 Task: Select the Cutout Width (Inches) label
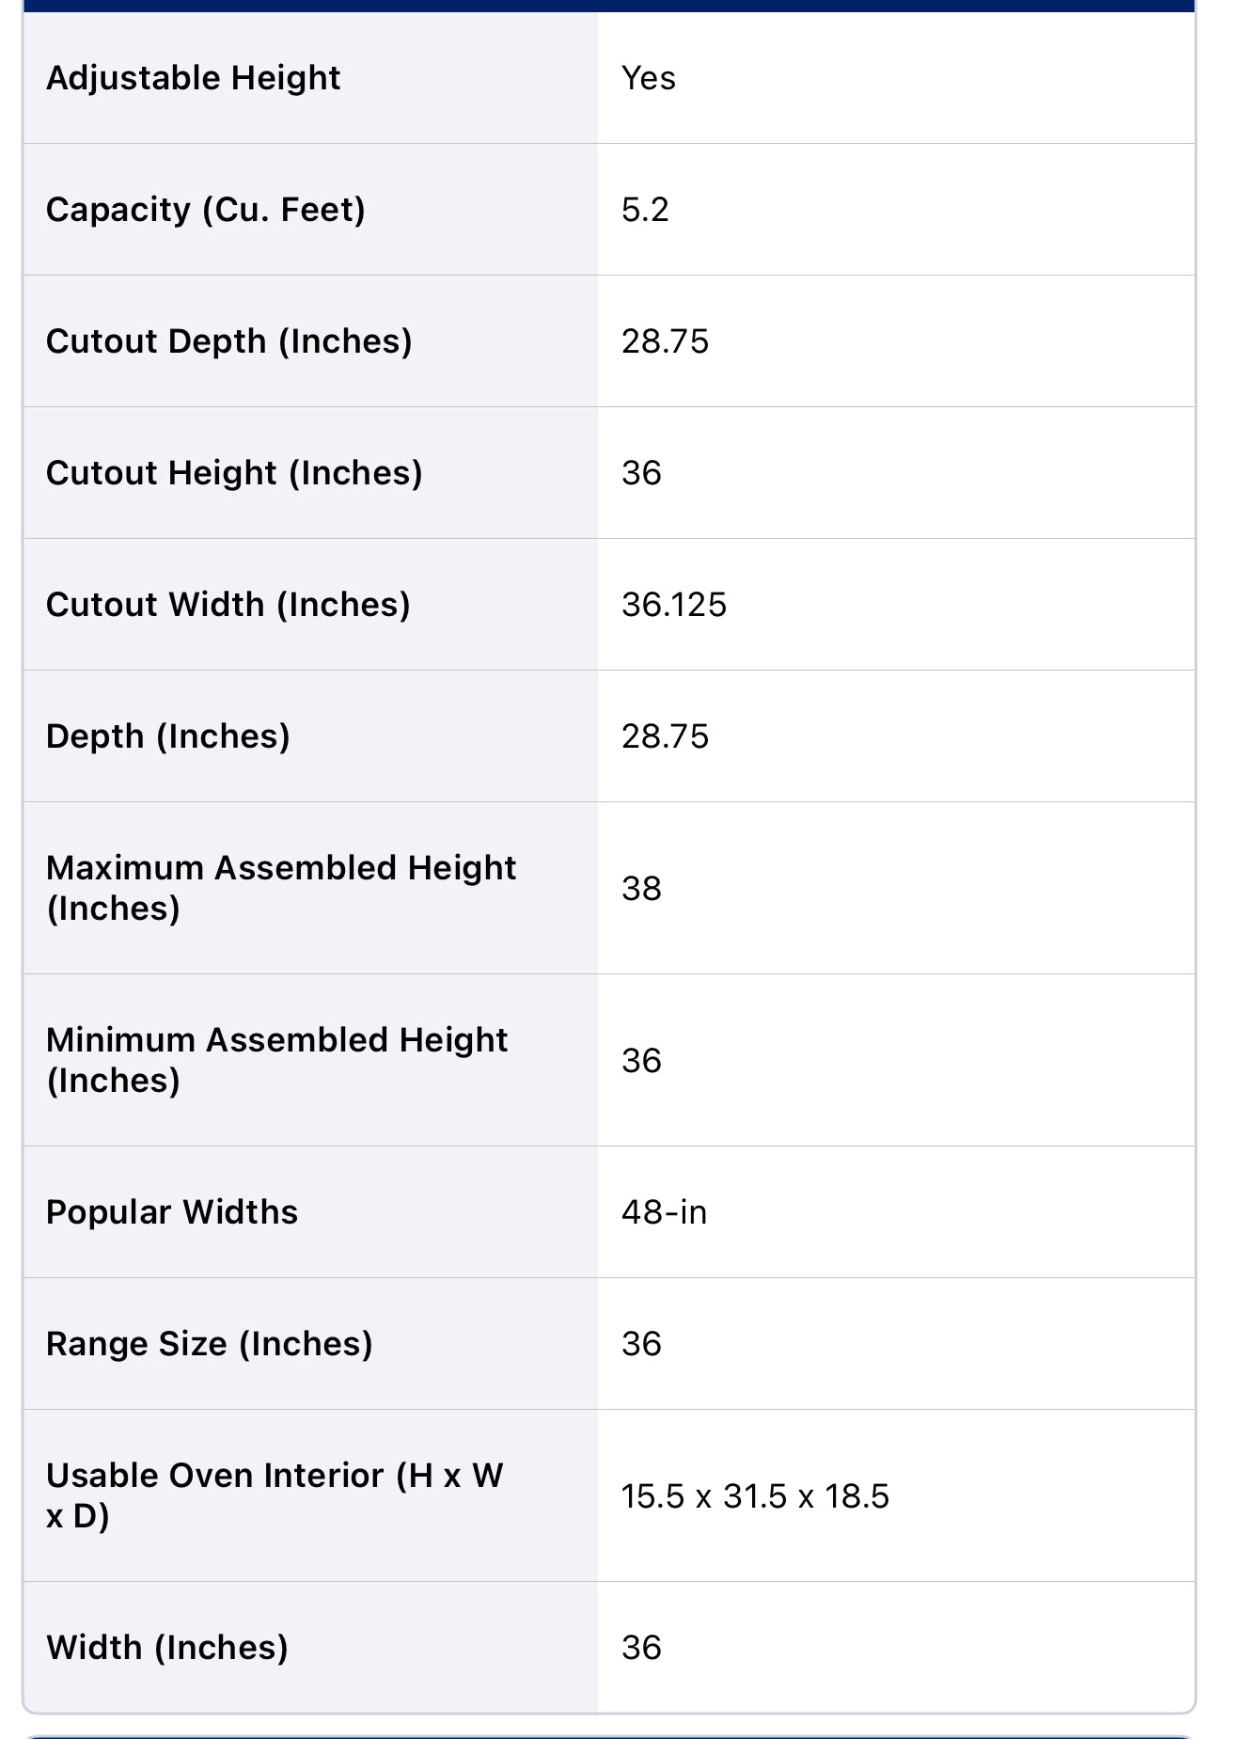click(228, 605)
